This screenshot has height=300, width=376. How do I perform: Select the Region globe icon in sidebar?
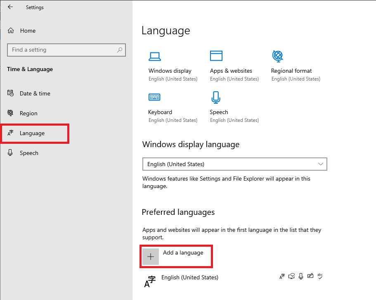10,113
